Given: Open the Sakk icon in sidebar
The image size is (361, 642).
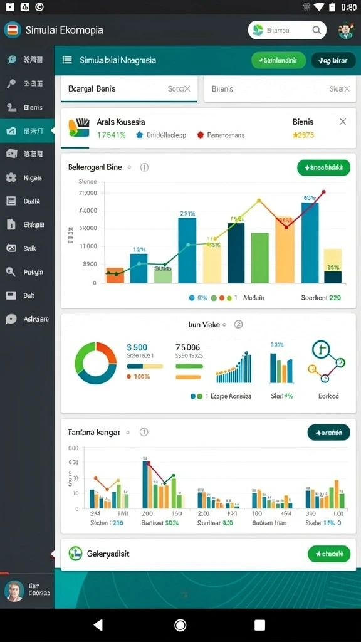Looking at the screenshot, I should (11, 248).
